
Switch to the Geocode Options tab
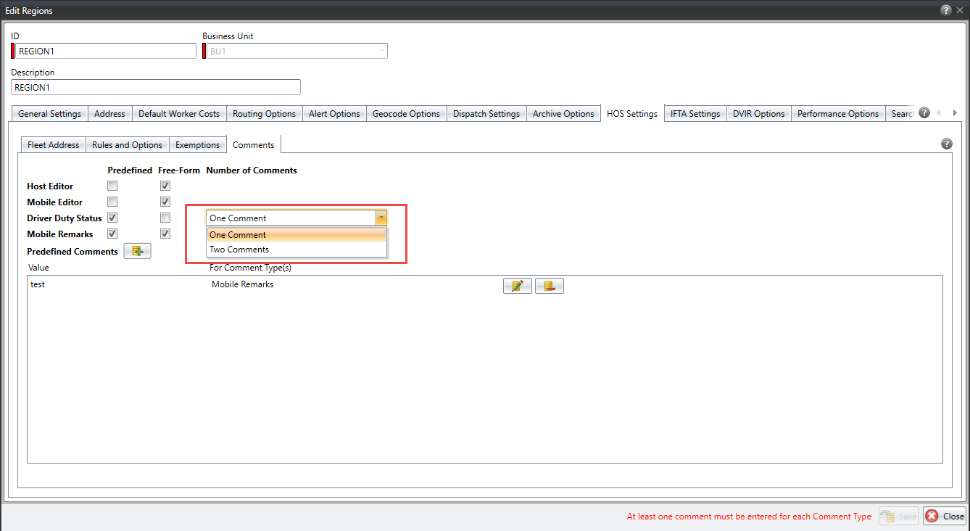406,113
